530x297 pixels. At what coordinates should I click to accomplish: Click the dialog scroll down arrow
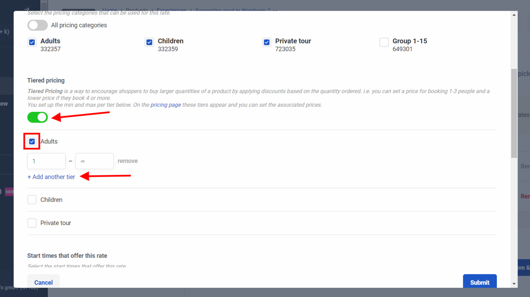tap(514, 284)
